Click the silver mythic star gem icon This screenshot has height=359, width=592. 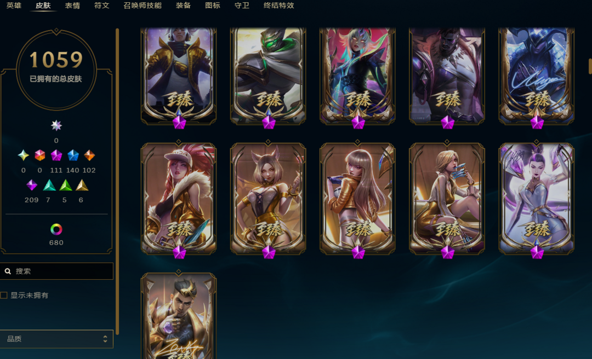[x=56, y=125]
